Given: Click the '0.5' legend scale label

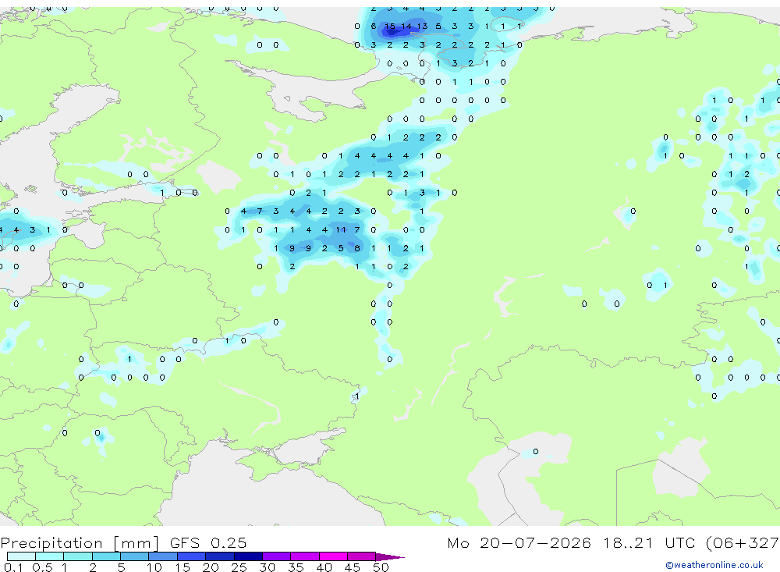Looking at the screenshot, I should pyautogui.click(x=42, y=567).
